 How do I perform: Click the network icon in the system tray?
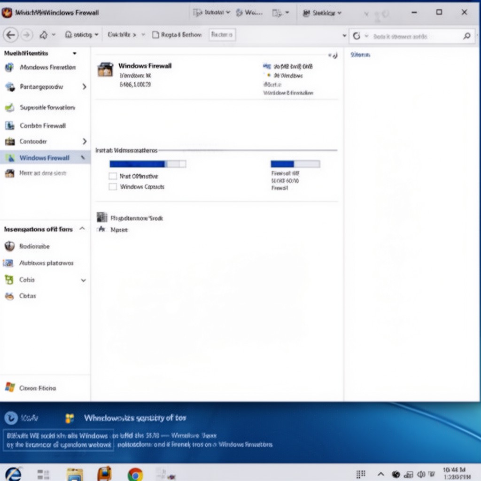click(x=408, y=475)
